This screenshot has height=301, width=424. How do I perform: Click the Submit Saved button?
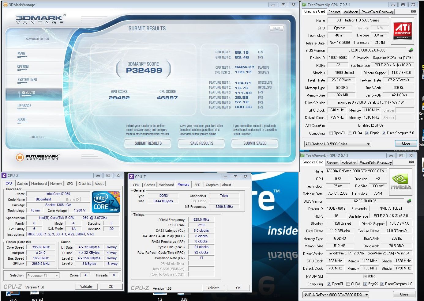tap(255, 143)
